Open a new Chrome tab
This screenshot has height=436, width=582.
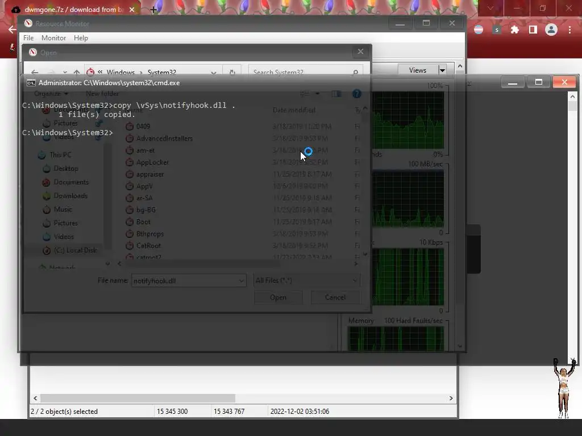(153, 10)
